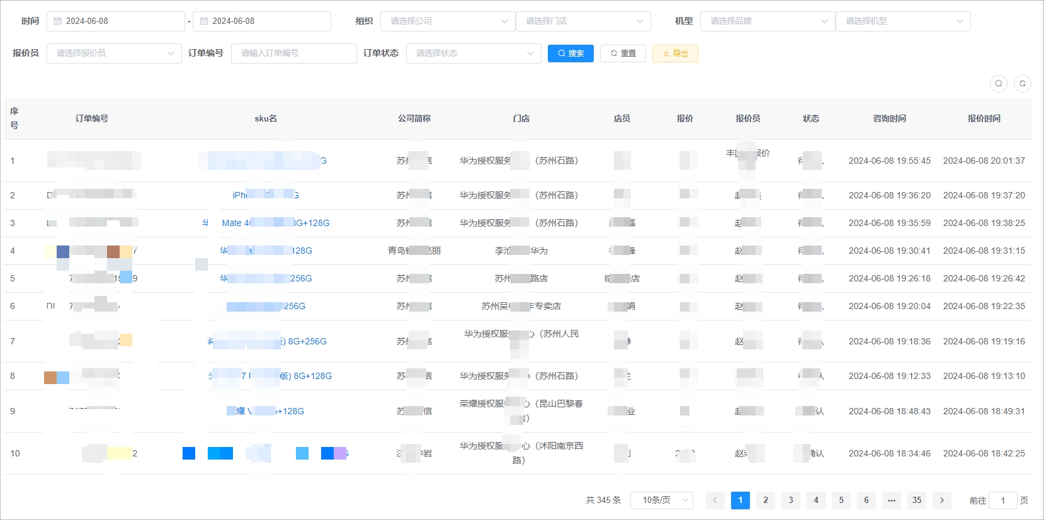Open the sku link ending 8G+256G in row 7
Viewport: 1044px width, 520px height.
[x=267, y=341]
